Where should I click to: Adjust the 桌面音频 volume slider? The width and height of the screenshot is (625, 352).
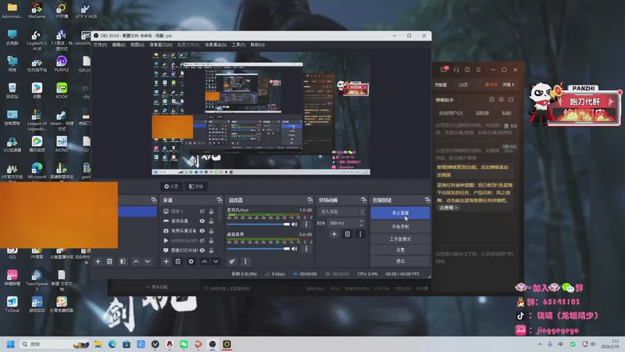(x=259, y=249)
